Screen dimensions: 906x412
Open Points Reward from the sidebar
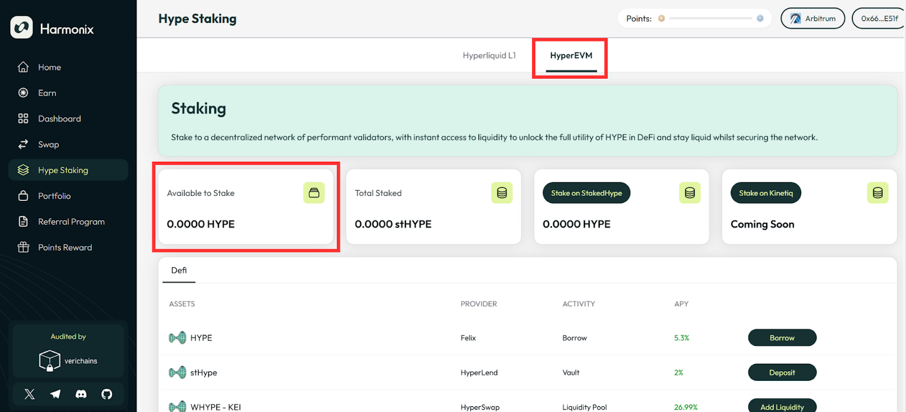(65, 247)
